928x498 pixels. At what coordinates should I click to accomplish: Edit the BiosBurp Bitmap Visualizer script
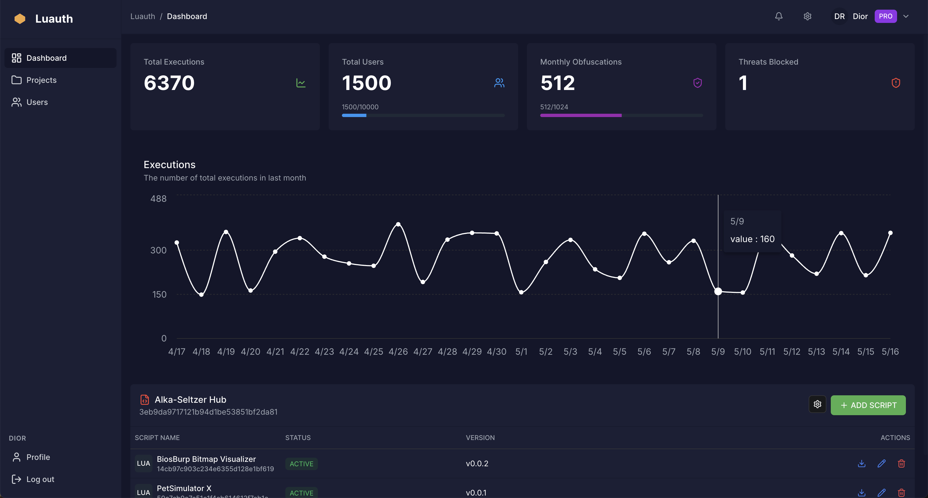click(x=881, y=463)
